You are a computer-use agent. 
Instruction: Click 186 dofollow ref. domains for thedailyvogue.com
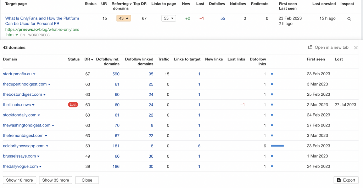tap(116, 166)
